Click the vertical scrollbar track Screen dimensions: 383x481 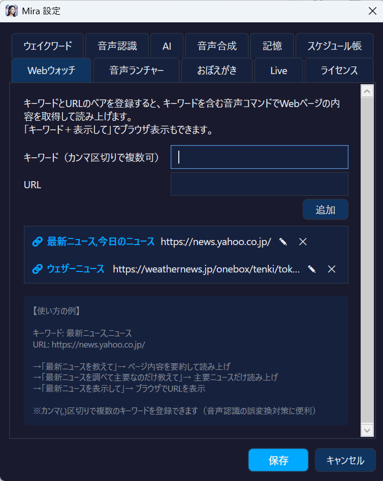point(367,260)
